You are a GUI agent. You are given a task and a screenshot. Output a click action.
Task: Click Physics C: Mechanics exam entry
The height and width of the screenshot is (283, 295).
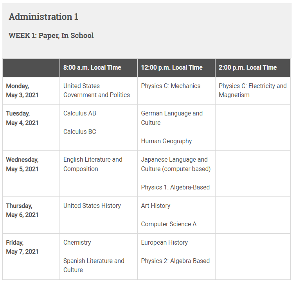[x=171, y=86]
